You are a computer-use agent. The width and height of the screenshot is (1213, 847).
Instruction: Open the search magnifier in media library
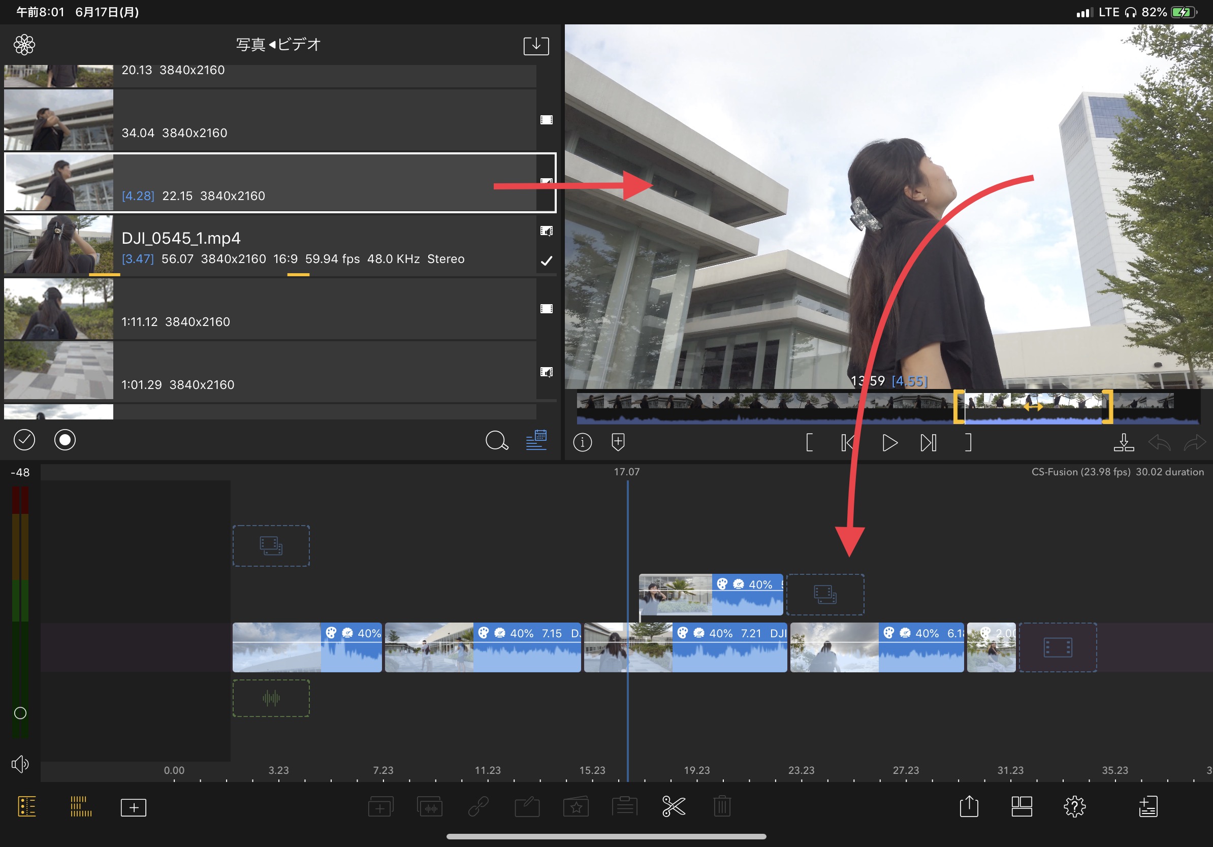point(496,440)
